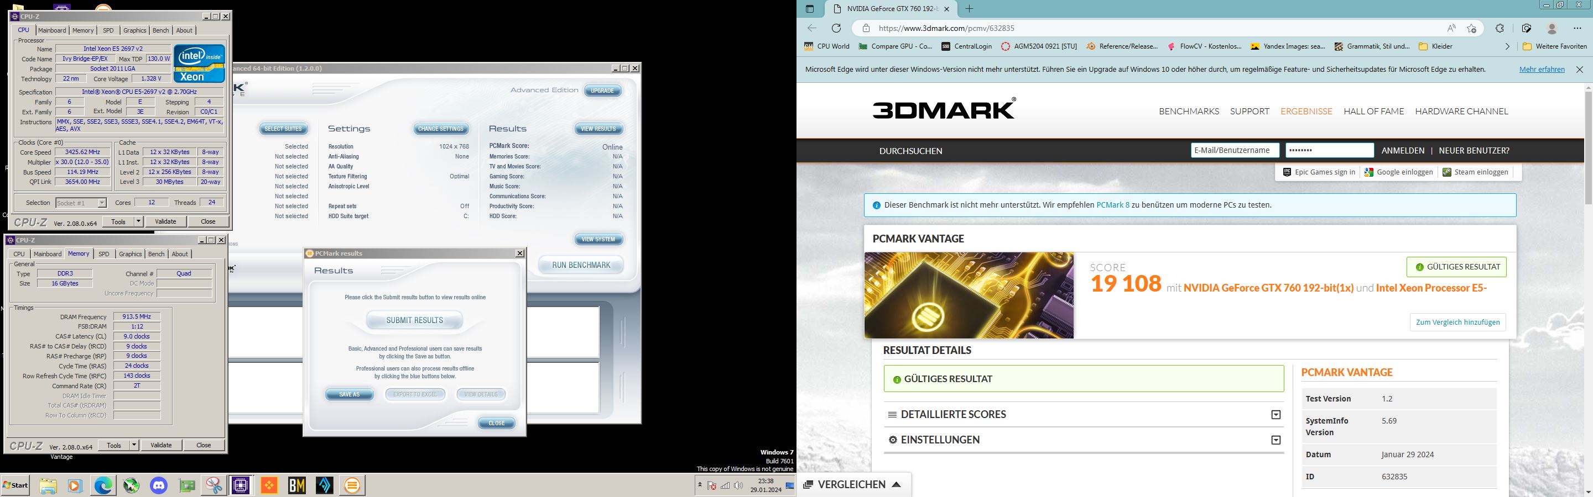Follow the Mehr erfahren link

[x=1542, y=70]
